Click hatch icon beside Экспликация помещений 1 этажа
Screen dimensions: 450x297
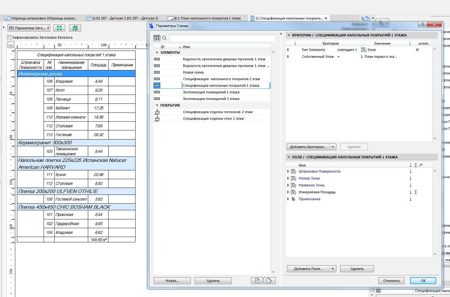(157, 92)
